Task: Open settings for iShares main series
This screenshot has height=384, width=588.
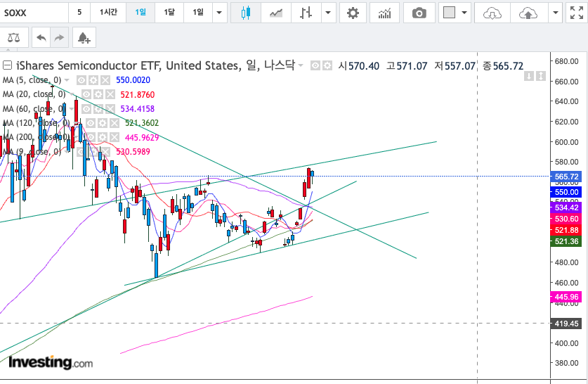Action: tap(327, 66)
